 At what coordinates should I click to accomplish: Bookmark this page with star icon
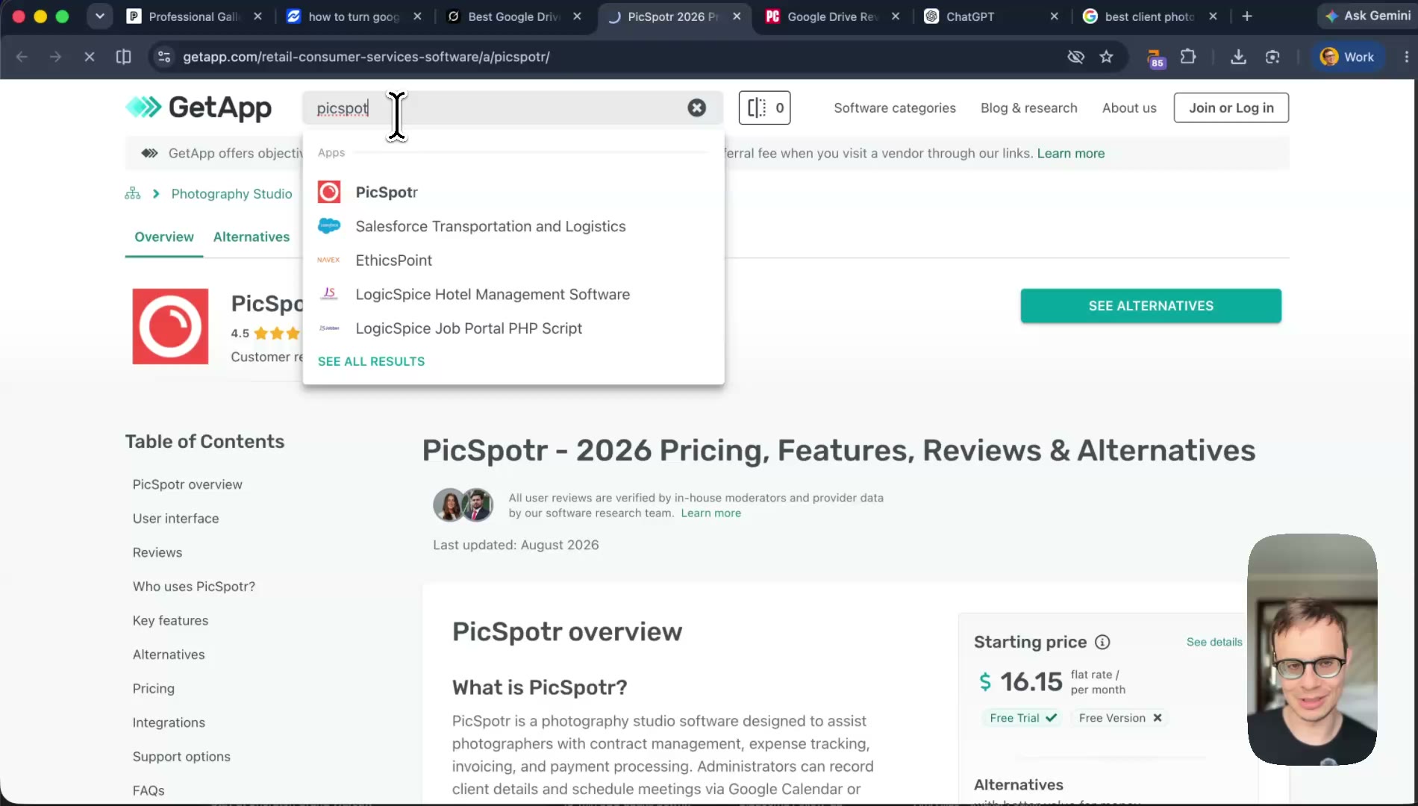[x=1107, y=57]
